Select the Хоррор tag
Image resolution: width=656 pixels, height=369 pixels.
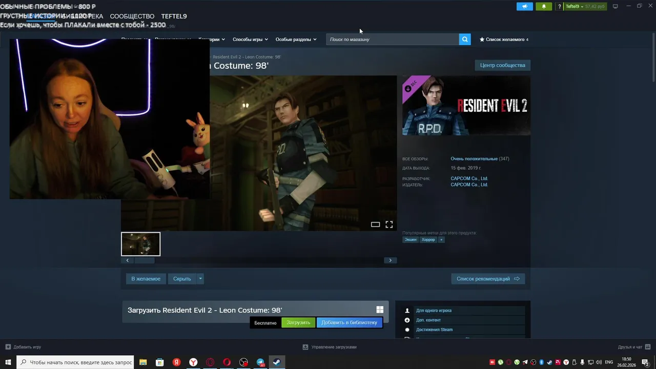[x=428, y=239]
